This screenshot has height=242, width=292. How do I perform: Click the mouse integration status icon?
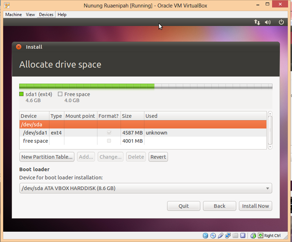point(253,236)
